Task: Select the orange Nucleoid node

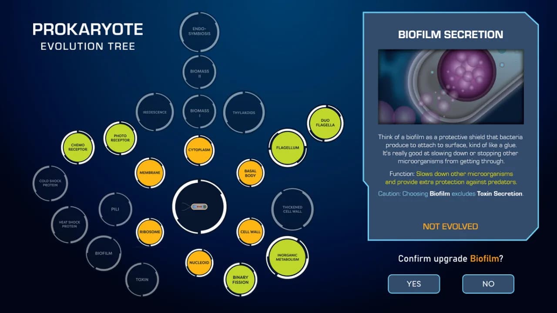Action: [199, 263]
